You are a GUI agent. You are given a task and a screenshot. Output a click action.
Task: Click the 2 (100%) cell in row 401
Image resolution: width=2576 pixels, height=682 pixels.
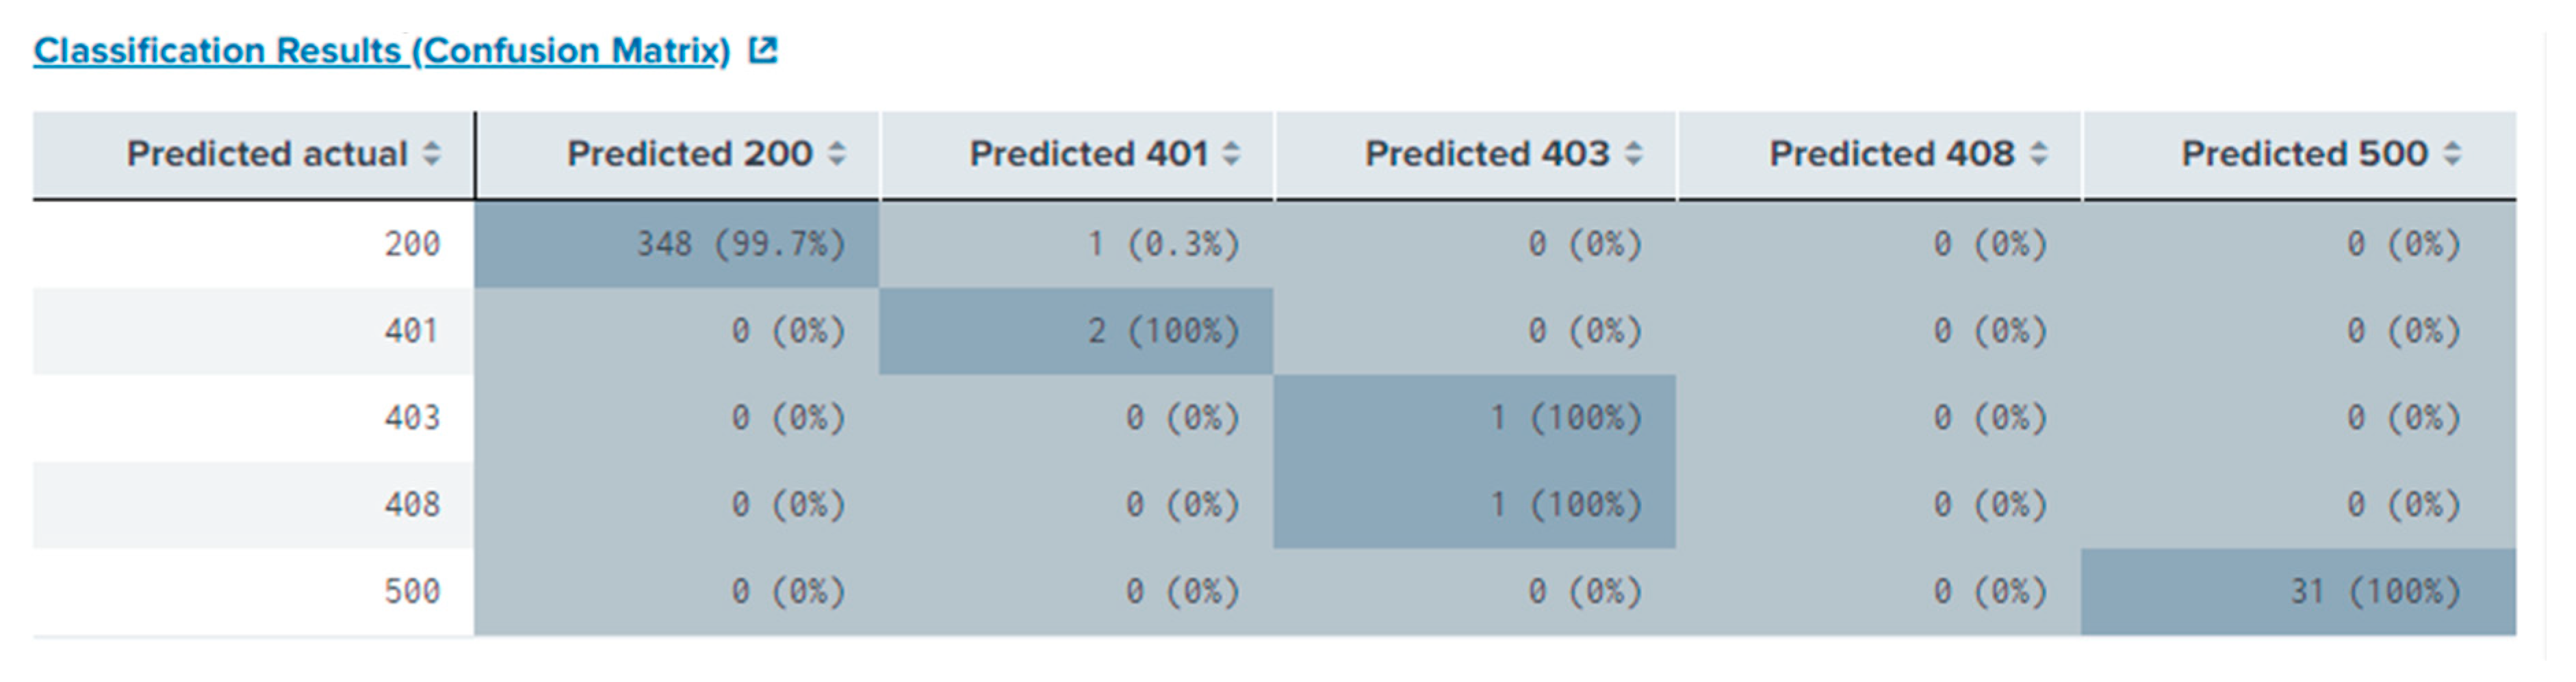pyautogui.click(x=1163, y=331)
